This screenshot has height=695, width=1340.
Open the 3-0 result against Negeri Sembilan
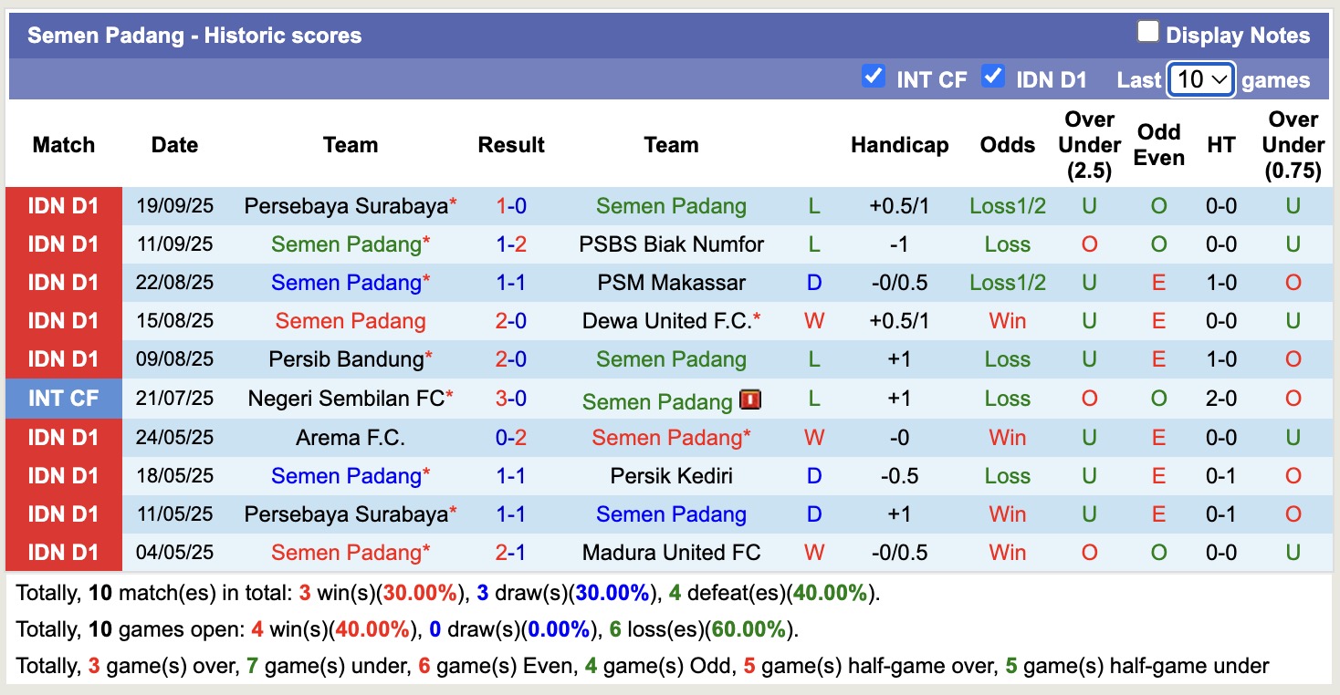coord(511,399)
